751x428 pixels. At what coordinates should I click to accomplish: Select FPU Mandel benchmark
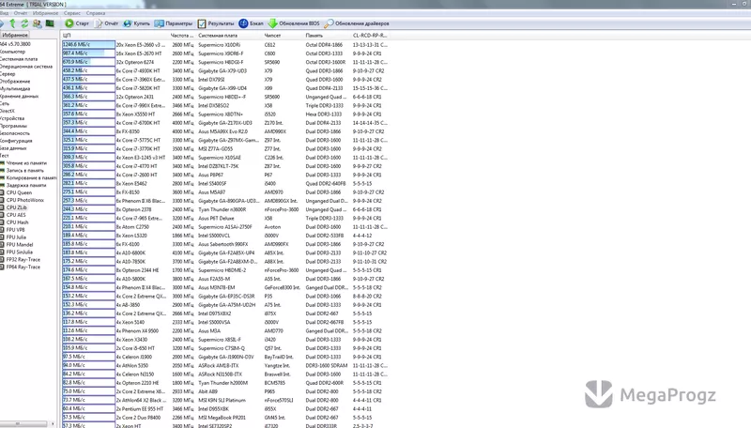tap(20, 245)
